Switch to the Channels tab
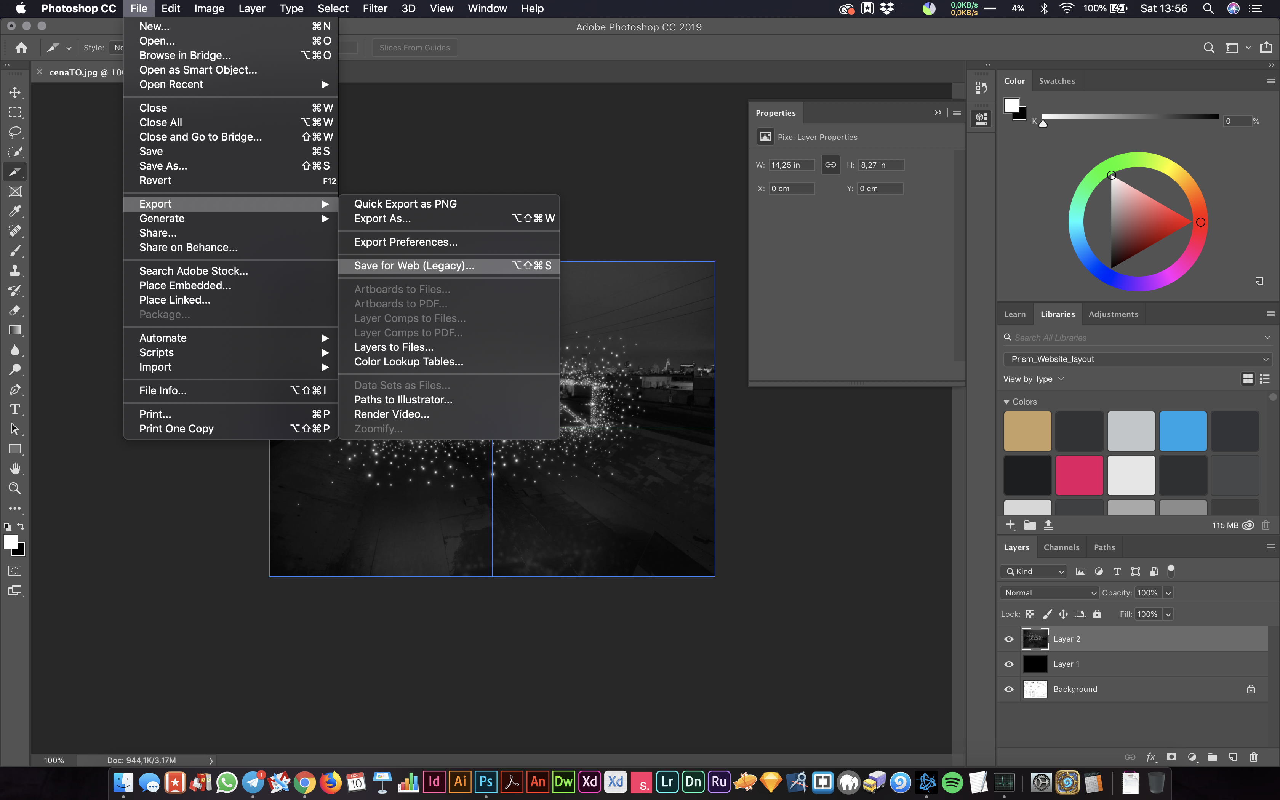The height and width of the screenshot is (800, 1280). pyautogui.click(x=1061, y=548)
